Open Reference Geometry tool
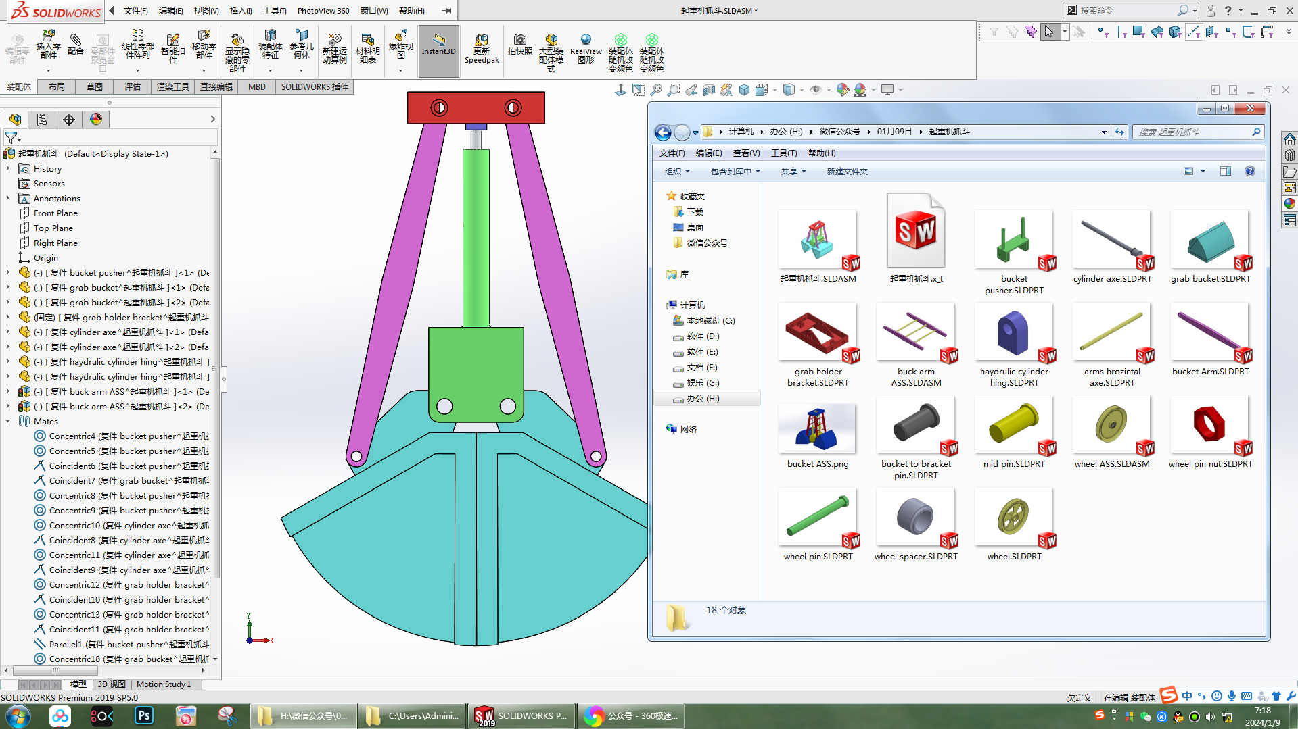The height and width of the screenshot is (729, 1298). pos(301,45)
